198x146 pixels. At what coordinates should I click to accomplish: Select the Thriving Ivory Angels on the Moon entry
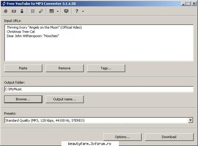(44, 27)
